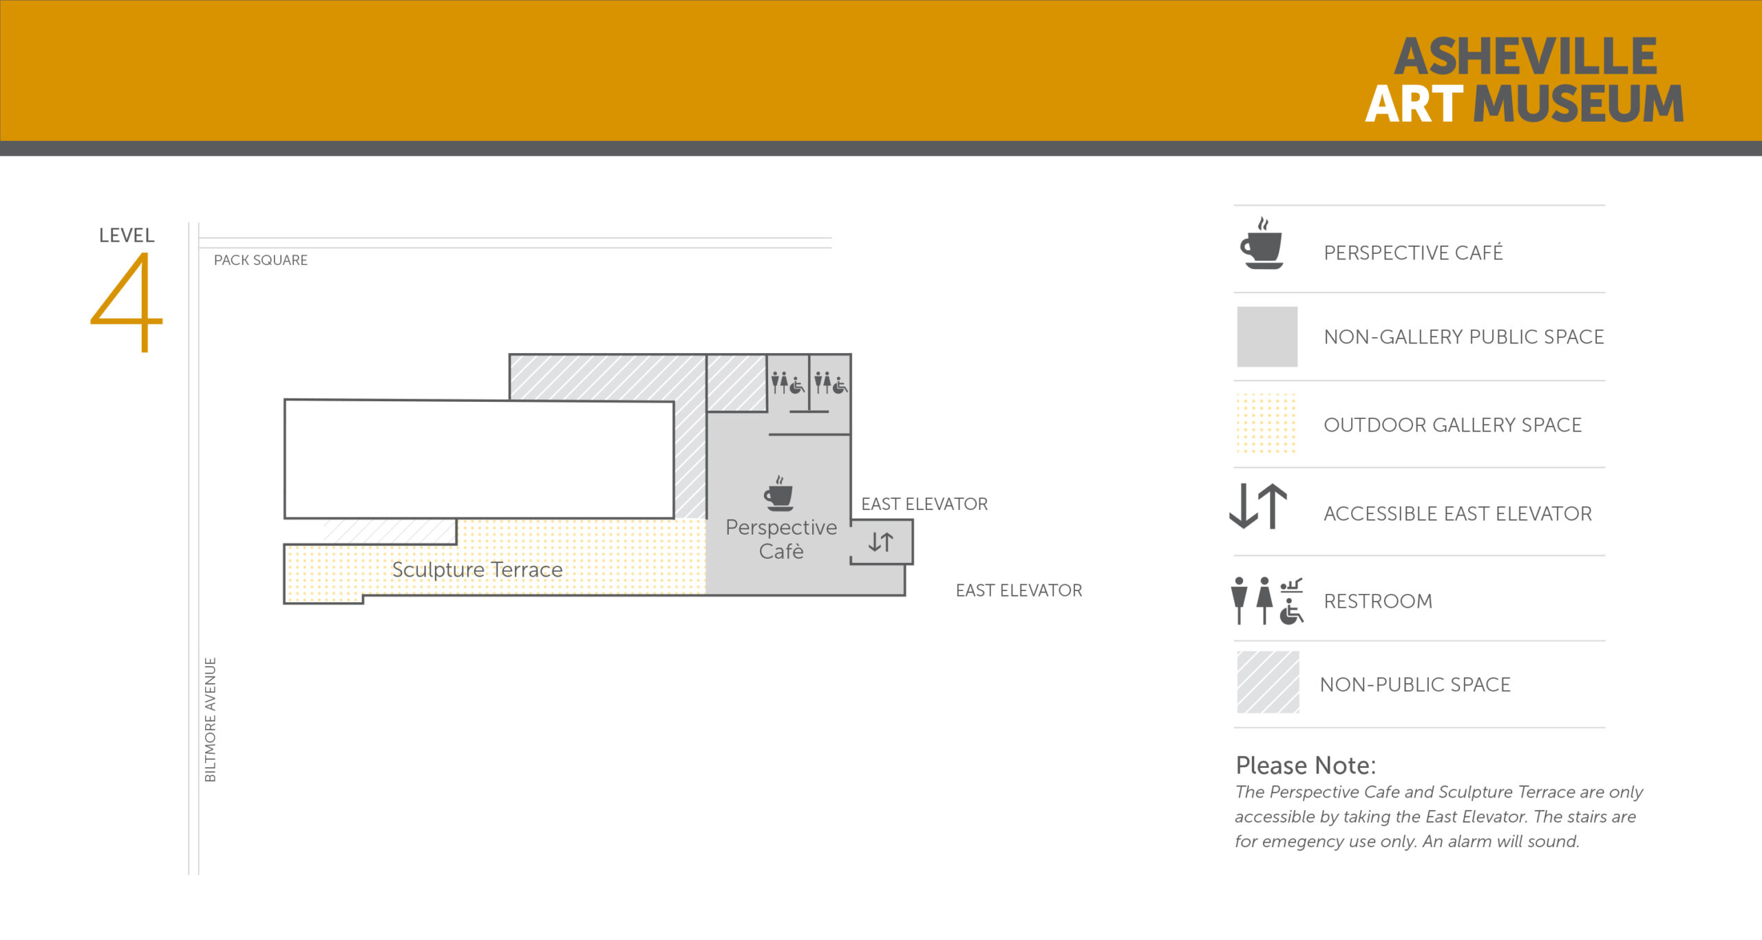Viewport: 1762px width, 940px height.
Task: Click the LEVEL heading text
Action: point(127,235)
